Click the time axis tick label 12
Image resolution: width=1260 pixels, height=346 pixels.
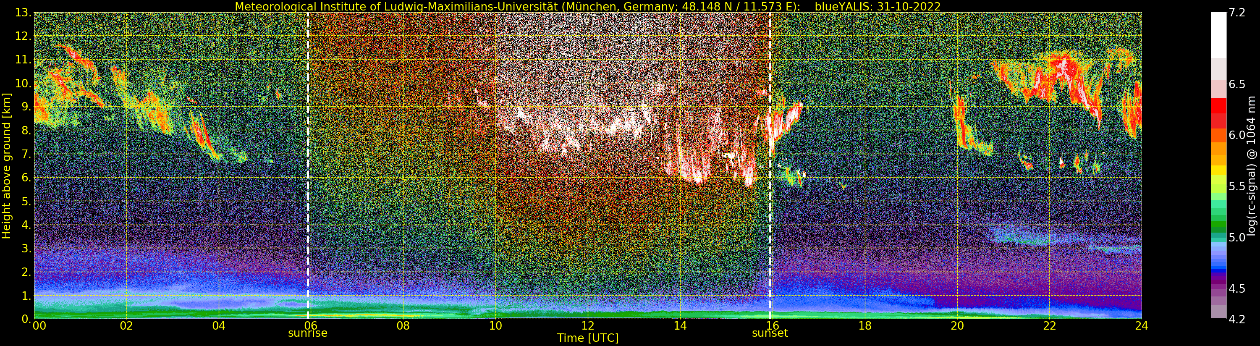click(x=588, y=325)
